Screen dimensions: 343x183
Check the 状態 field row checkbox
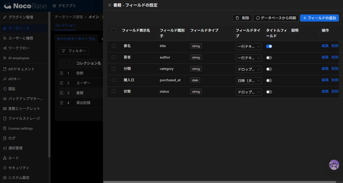(x=114, y=91)
